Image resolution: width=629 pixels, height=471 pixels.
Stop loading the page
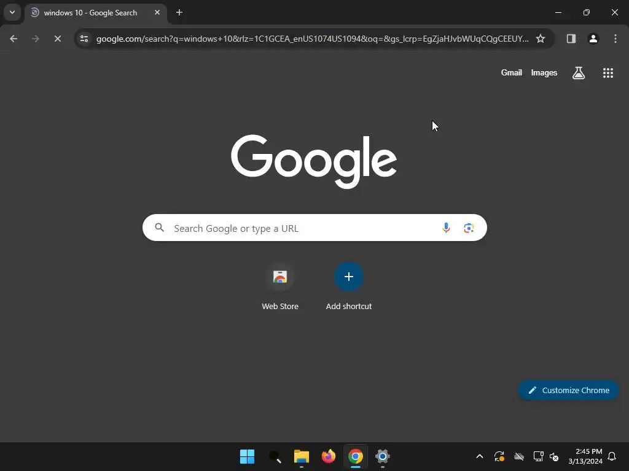click(57, 39)
